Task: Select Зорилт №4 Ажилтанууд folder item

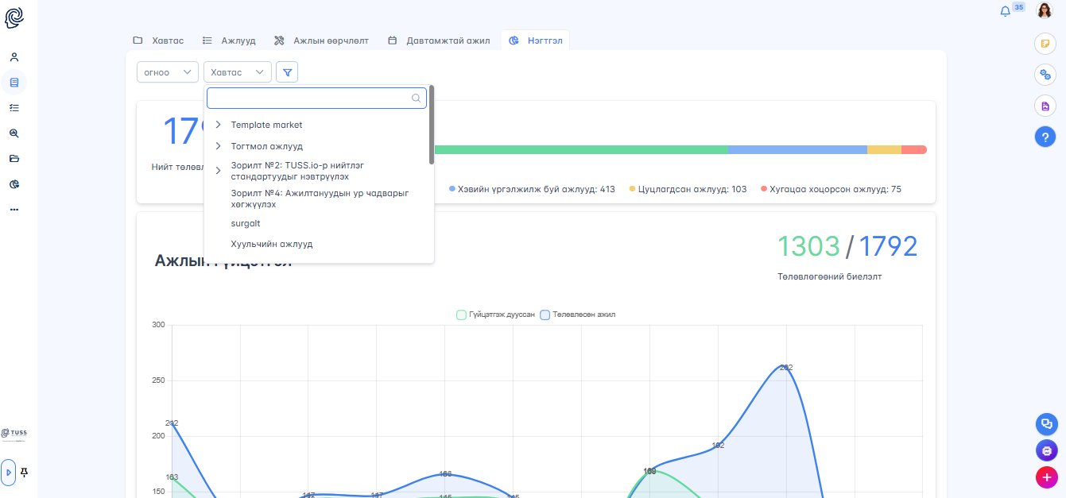Action: pyautogui.click(x=320, y=199)
